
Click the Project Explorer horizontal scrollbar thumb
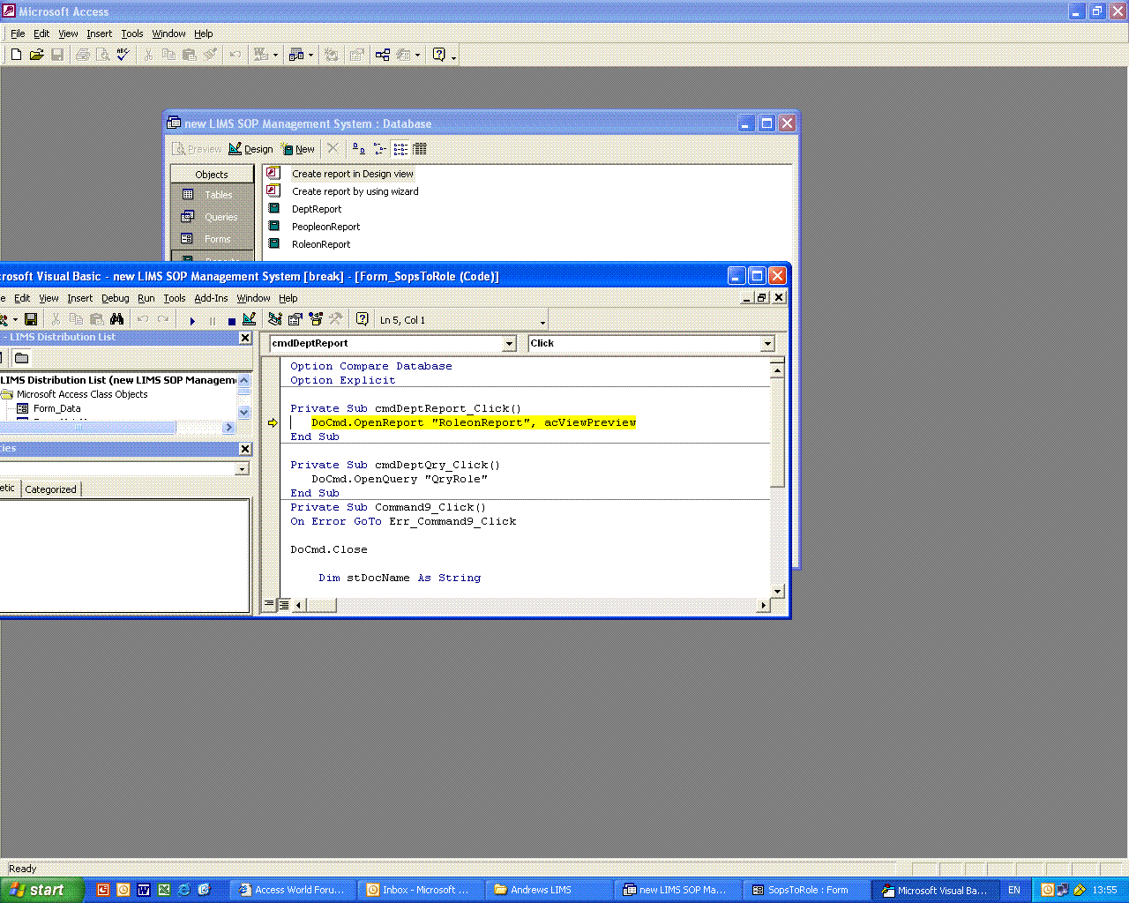click(87, 427)
